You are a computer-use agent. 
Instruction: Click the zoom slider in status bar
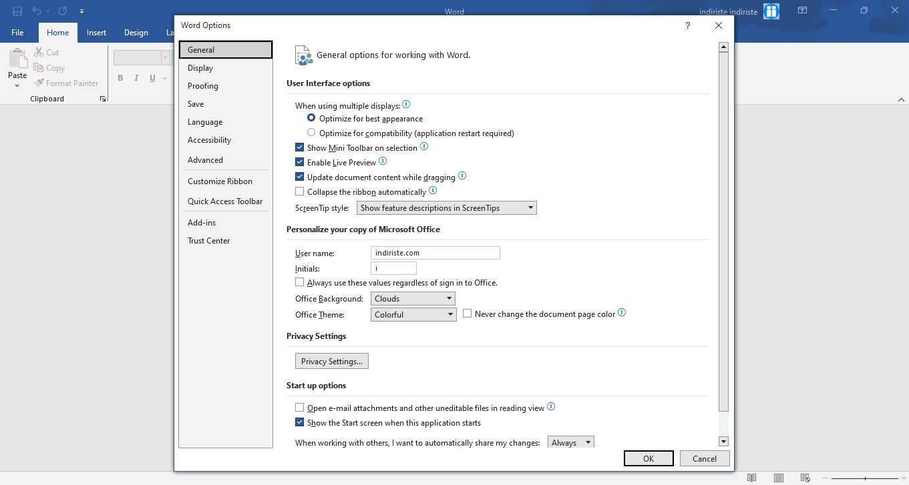click(x=865, y=478)
